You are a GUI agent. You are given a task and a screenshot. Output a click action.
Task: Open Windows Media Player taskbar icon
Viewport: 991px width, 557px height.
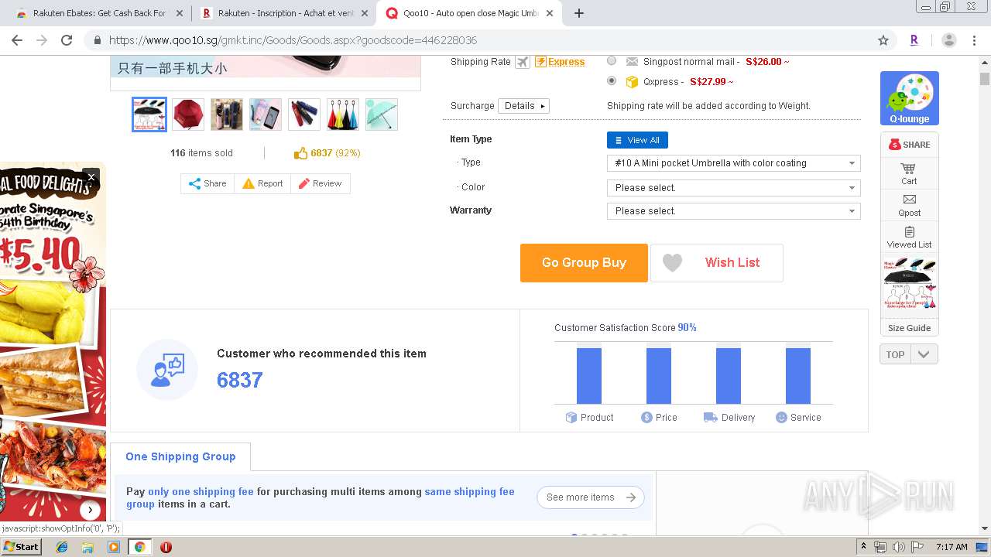click(114, 547)
